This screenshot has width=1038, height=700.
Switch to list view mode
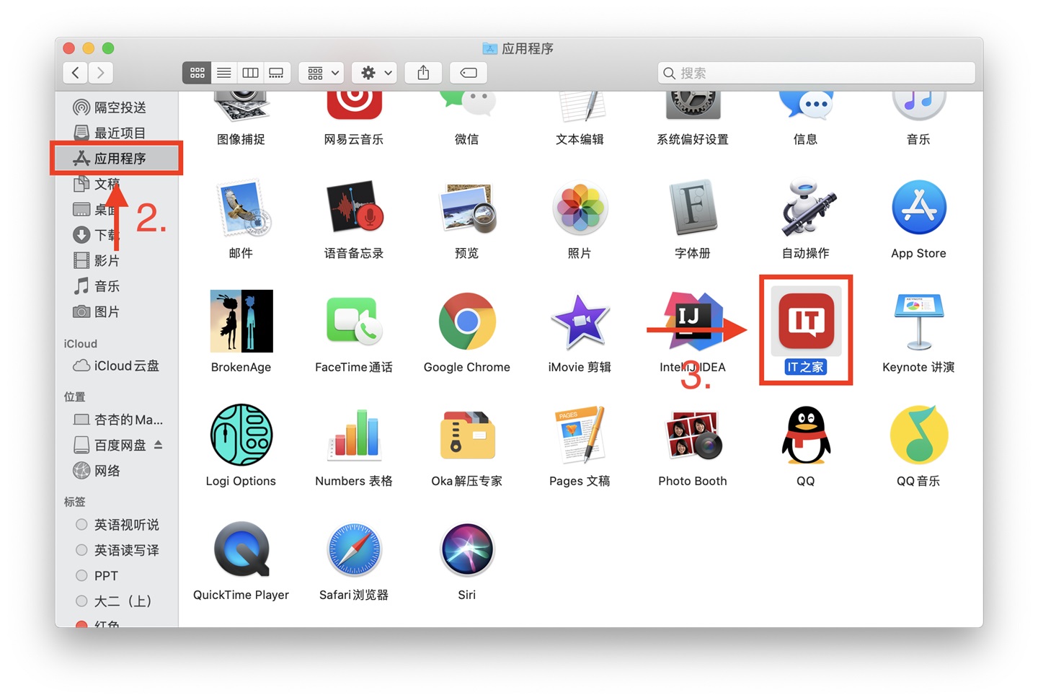coord(223,73)
